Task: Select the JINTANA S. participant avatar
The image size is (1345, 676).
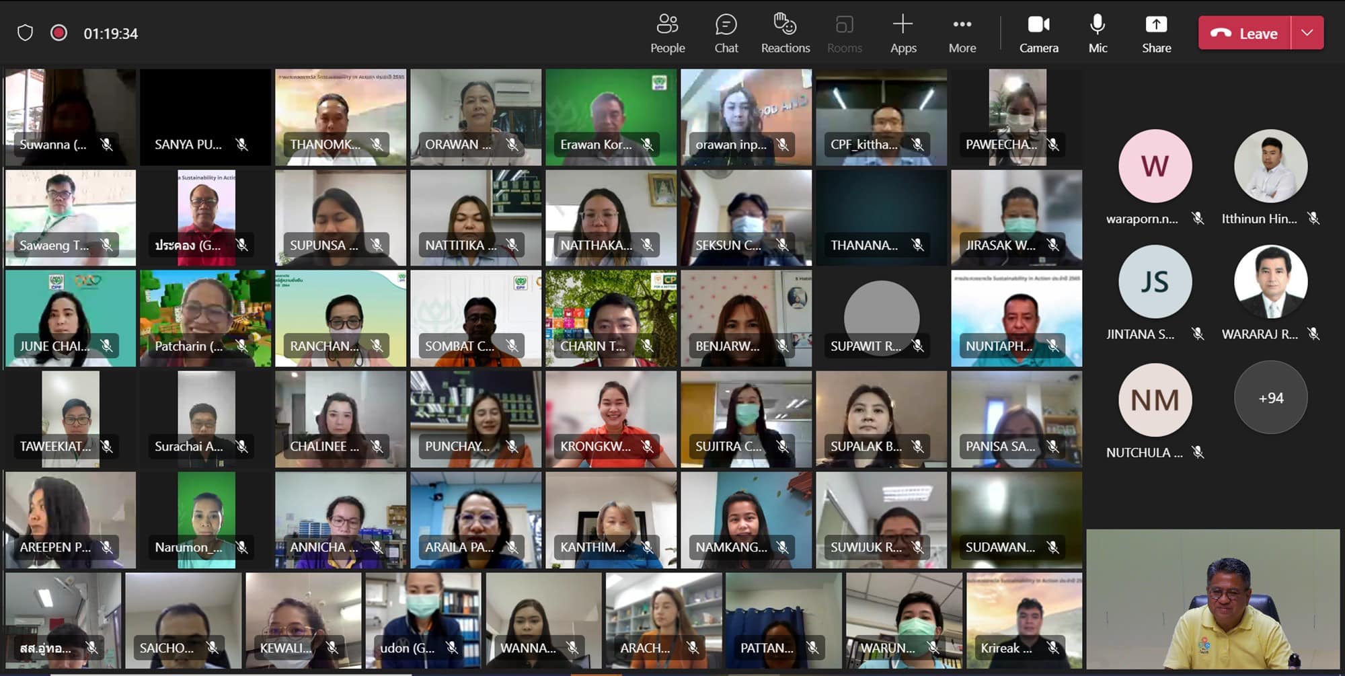Action: [1155, 282]
